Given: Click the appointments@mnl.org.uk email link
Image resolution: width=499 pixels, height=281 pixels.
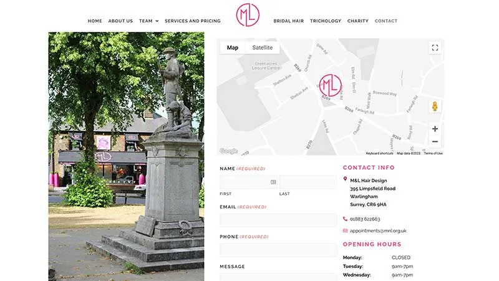Looking at the screenshot, I should click(x=378, y=230).
